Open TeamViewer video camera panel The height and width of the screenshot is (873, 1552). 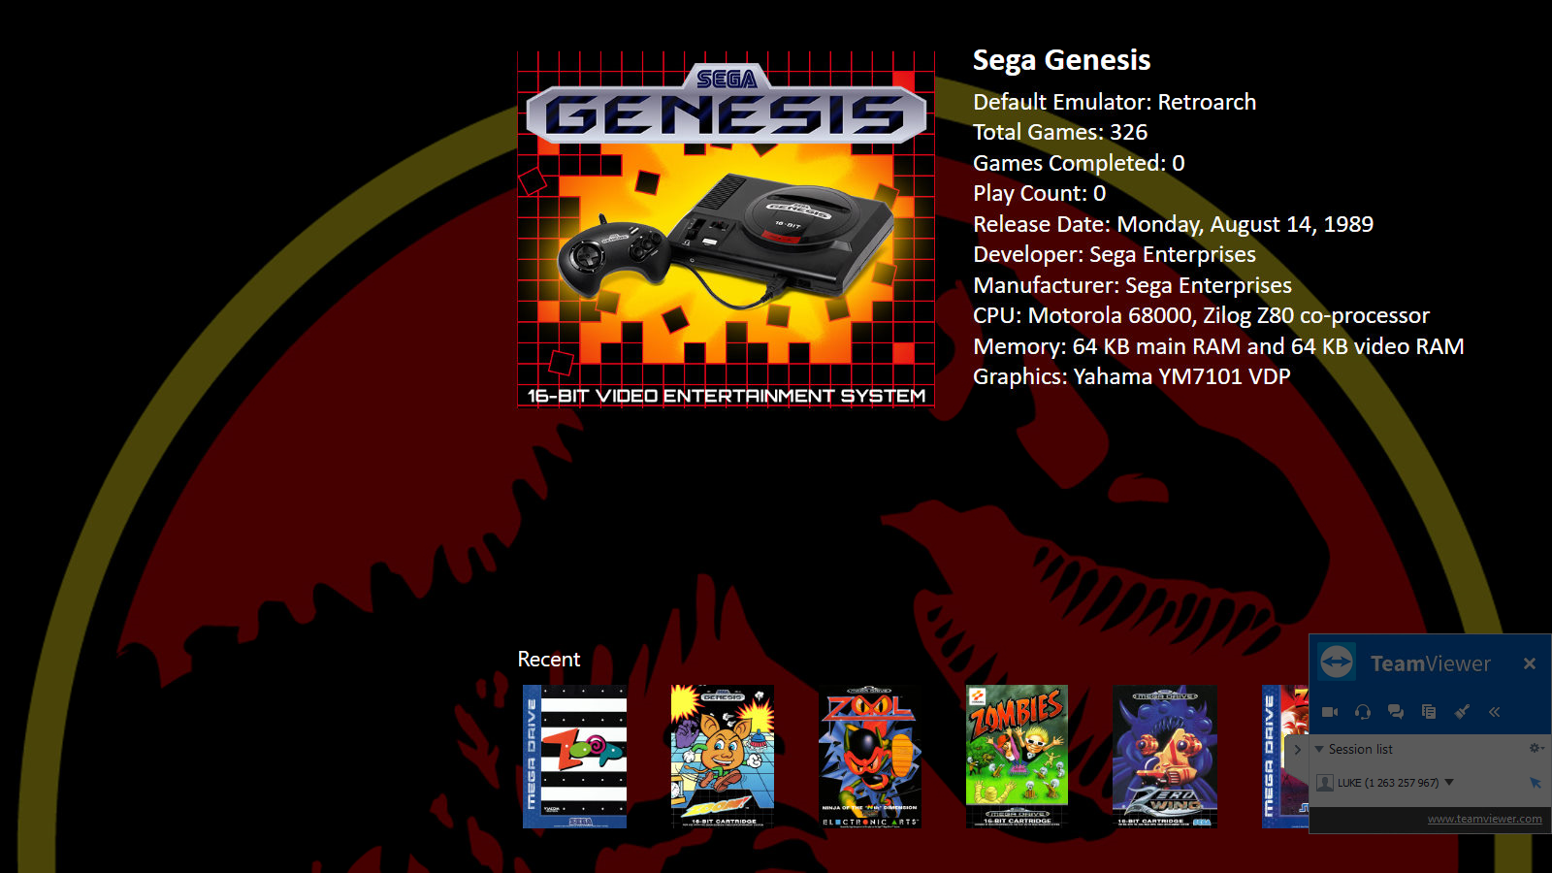tap(1330, 712)
